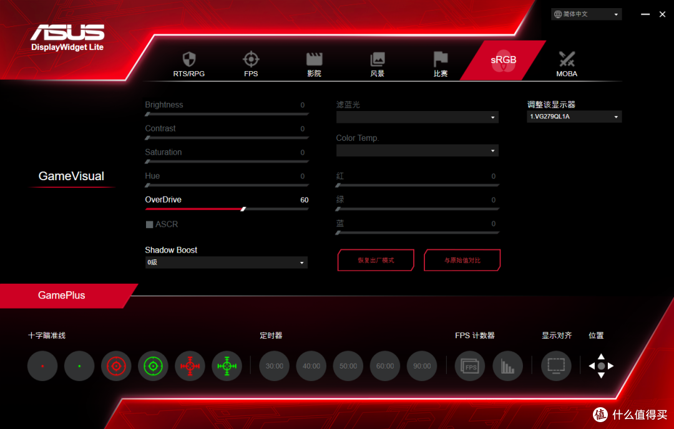This screenshot has width=674, height=429.
Task: Switch to FPS crosshair mode
Action: click(x=251, y=59)
